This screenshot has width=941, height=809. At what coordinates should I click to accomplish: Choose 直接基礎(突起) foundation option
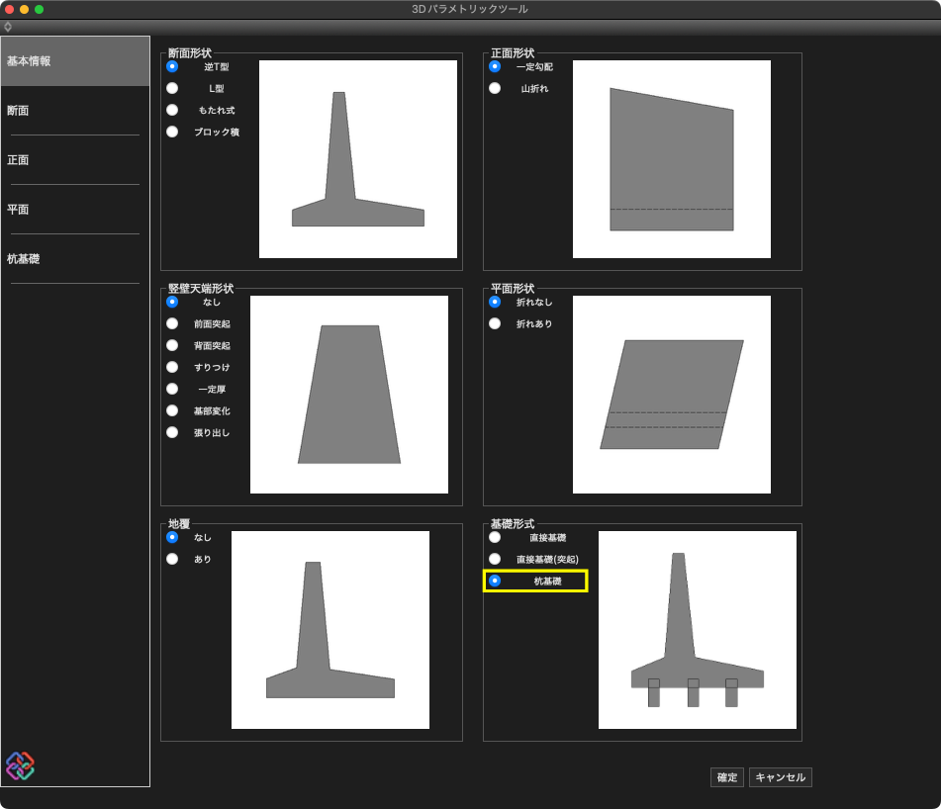pyautogui.click(x=495, y=559)
